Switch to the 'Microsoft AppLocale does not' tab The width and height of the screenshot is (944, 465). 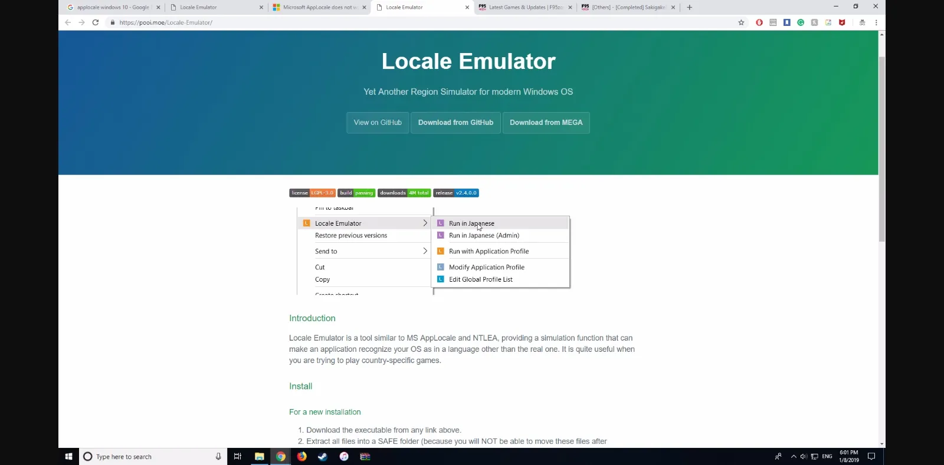click(319, 7)
